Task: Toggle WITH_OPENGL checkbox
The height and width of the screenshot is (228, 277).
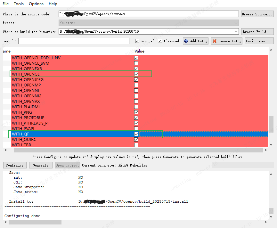Action: (x=136, y=74)
